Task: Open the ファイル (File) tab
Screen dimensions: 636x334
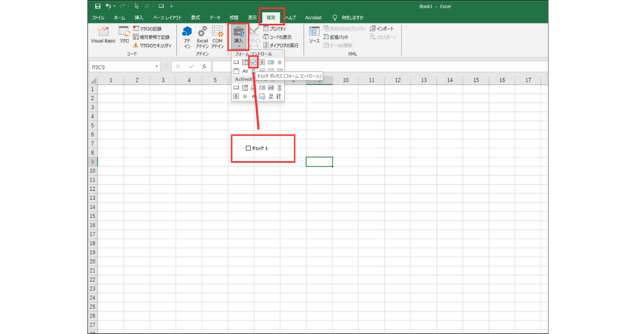Action: [x=98, y=17]
